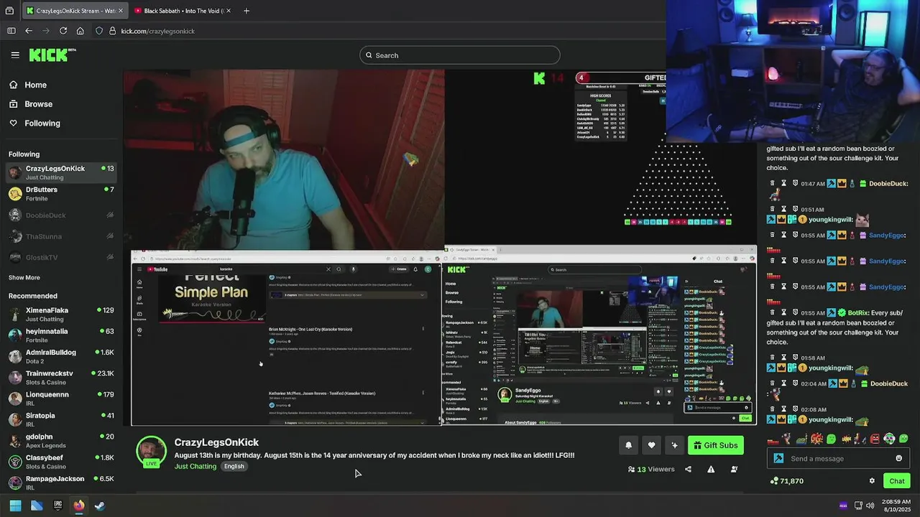Click the sparkle subscribe icon button
The width and height of the screenshot is (920, 517).
pyautogui.click(x=674, y=445)
